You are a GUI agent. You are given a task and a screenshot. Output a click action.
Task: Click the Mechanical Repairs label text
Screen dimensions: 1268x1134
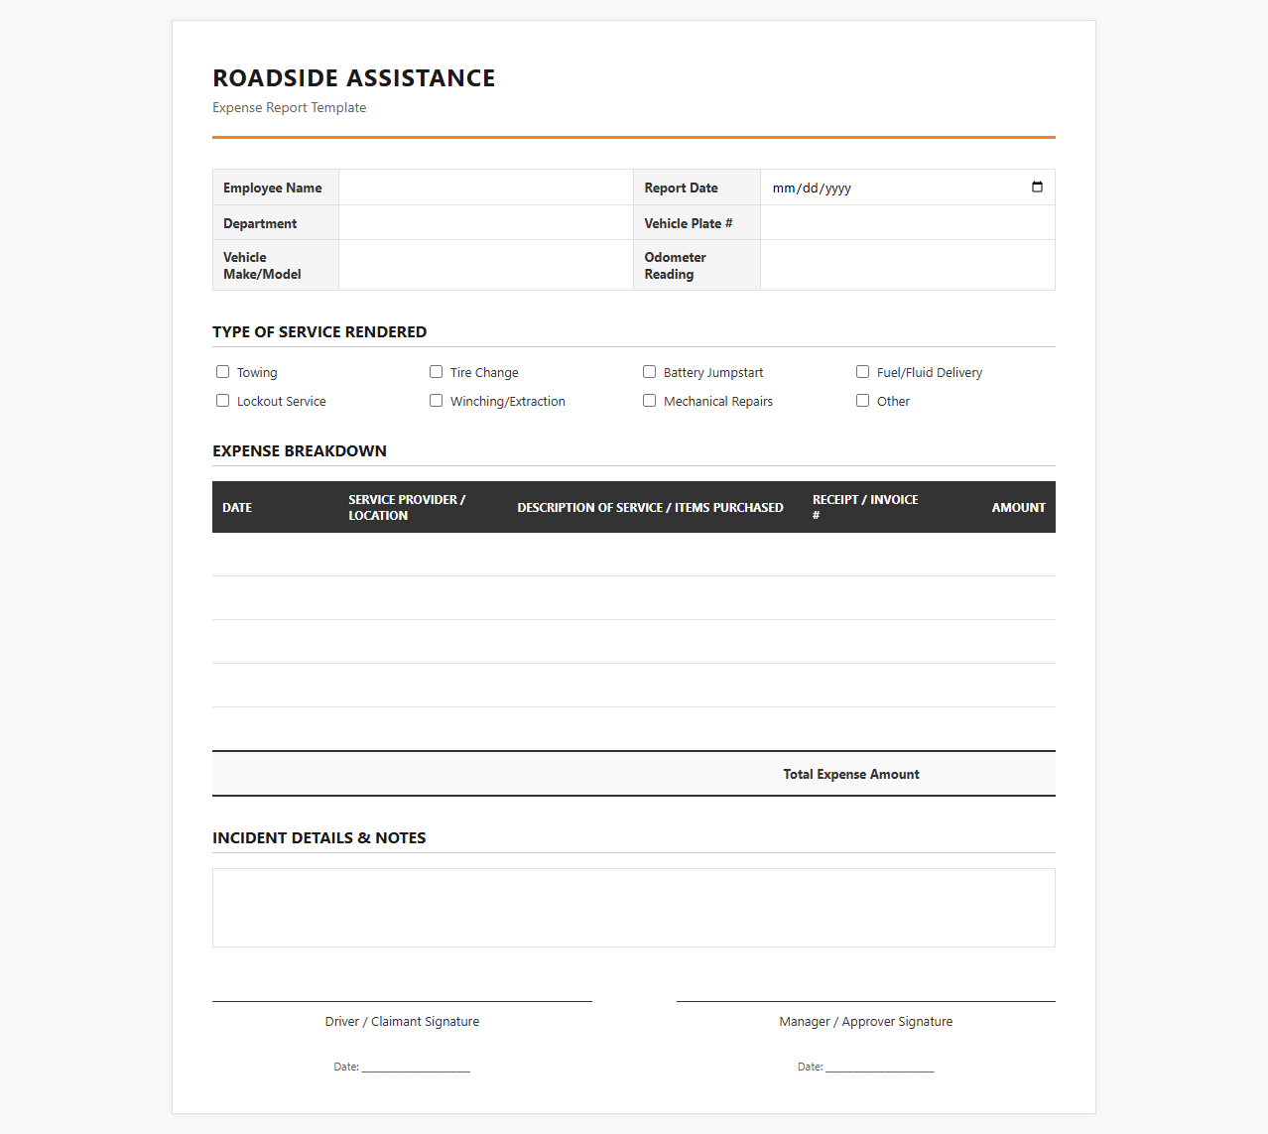718,401
